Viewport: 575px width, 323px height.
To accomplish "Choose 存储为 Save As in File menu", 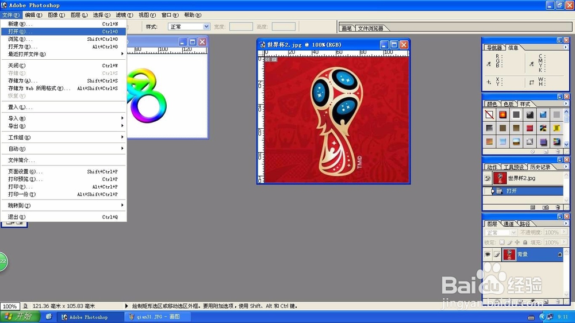I will tap(63, 80).
